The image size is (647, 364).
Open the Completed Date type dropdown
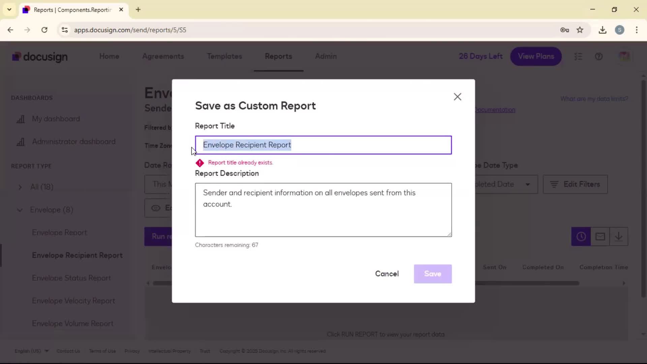[x=506, y=184]
